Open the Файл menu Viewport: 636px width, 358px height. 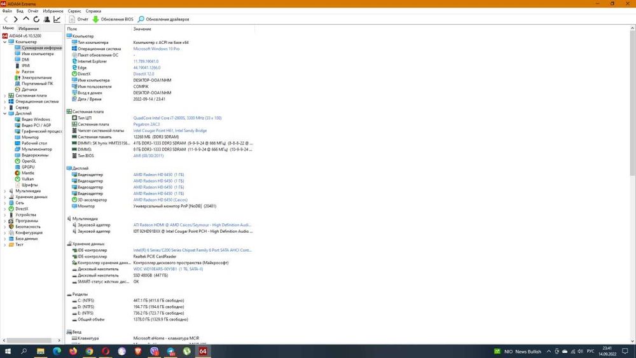point(7,11)
